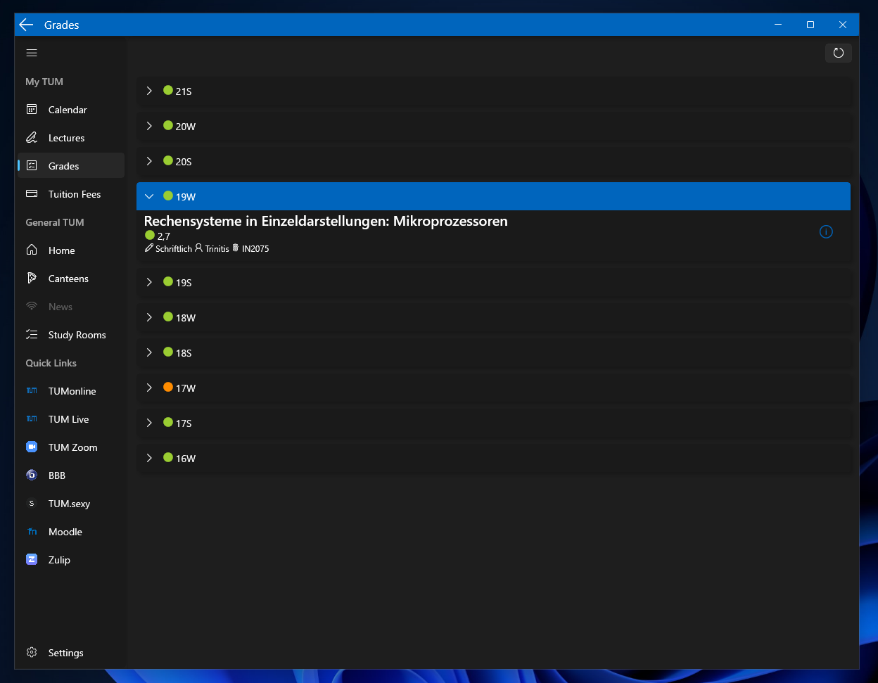Screen dimensions: 878x683
Task: Open the Moodle quick link
Action: coord(71,532)
